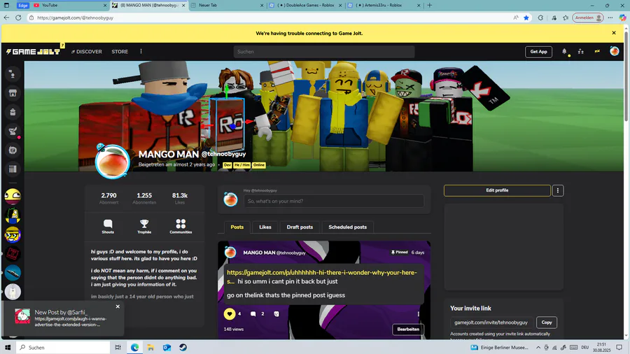Switch to the Scheduled posts tab

pyautogui.click(x=347, y=227)
